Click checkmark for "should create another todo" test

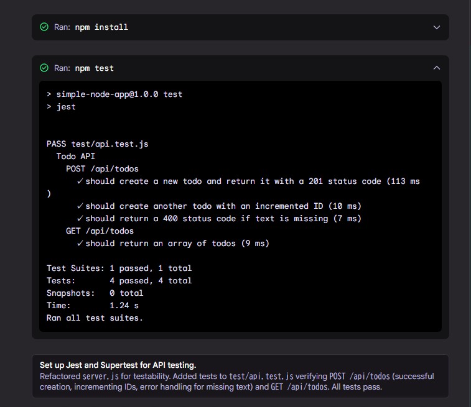80,206
